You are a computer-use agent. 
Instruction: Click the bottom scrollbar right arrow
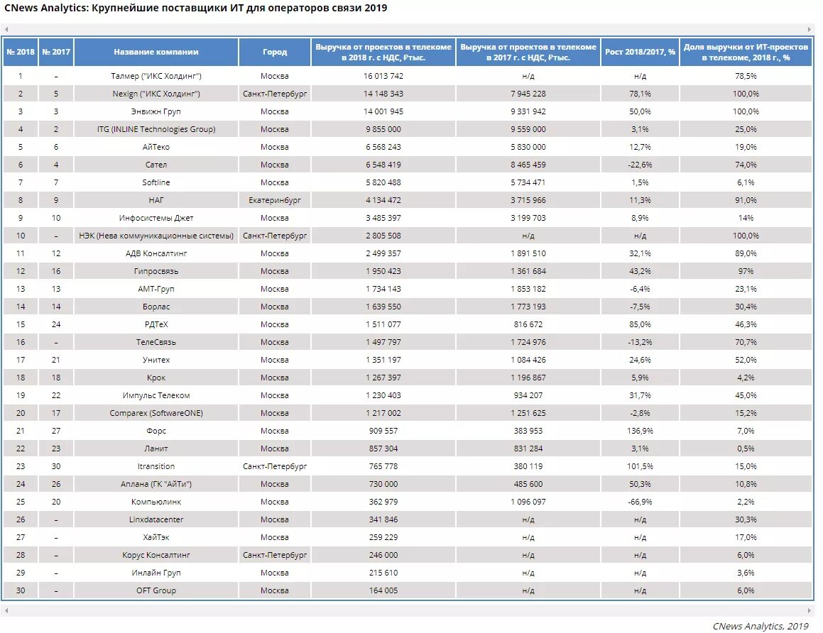810,610
